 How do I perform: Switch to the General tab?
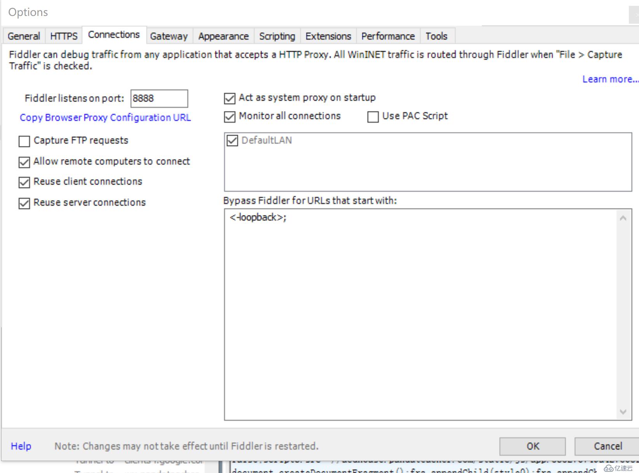point(24,36)
